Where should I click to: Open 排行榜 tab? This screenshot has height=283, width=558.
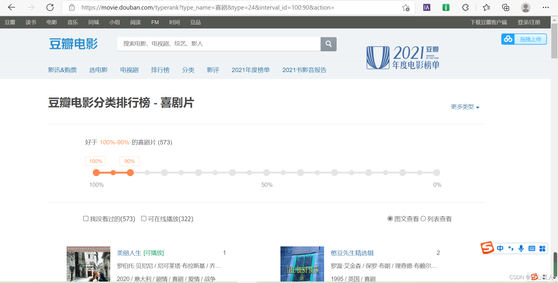pyautogui.click(x=160, y=70)
